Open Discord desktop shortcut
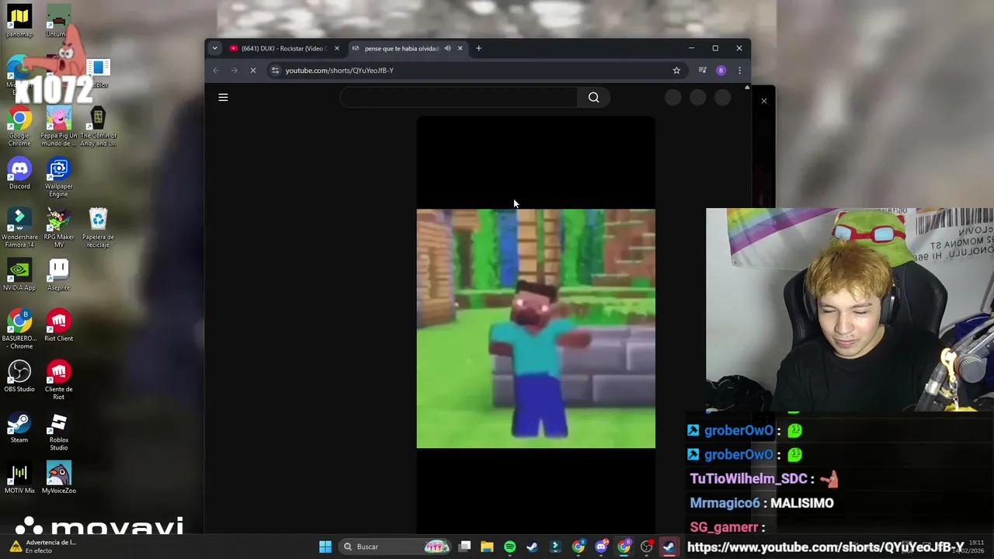The height and width of the screenshot is (559, 994). coord(19,174)
